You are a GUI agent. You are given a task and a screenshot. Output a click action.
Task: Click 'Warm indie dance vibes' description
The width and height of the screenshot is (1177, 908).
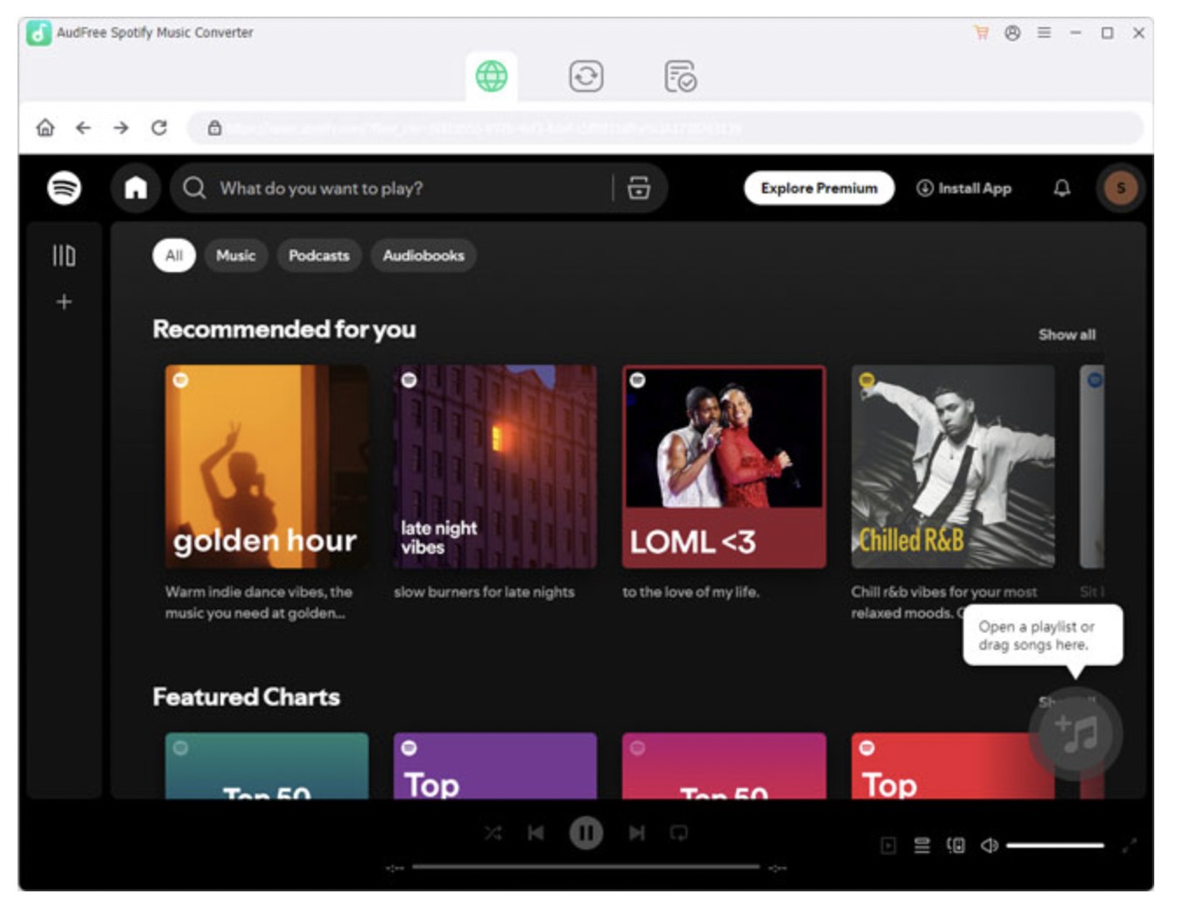click(x=259, y=603)
